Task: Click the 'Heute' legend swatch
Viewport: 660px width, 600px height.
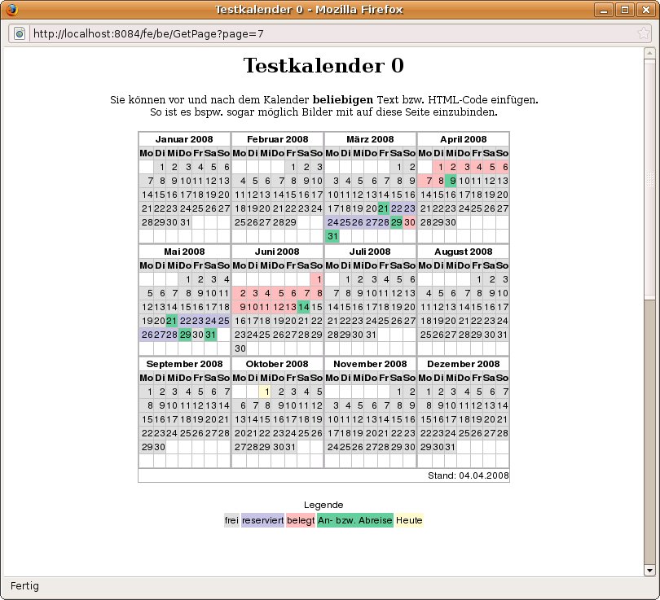Action: pos(409,520)
